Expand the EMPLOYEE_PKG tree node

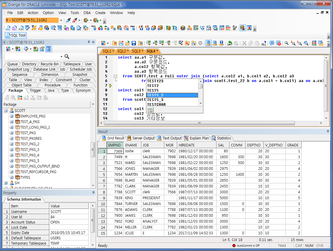click(12, 116)
